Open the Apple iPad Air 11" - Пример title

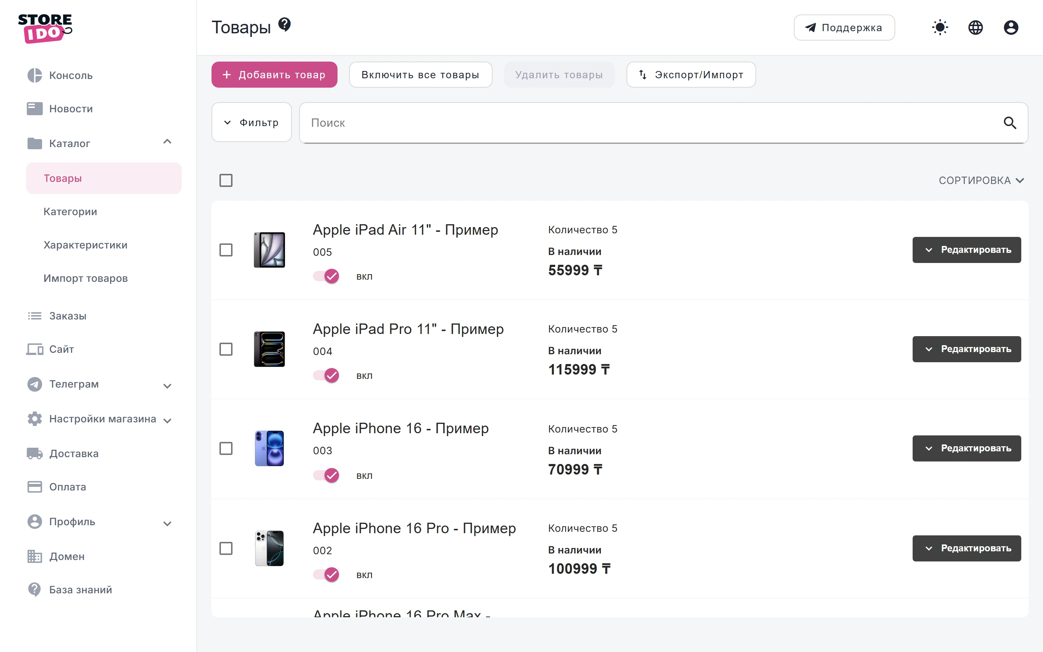[406, 230]
